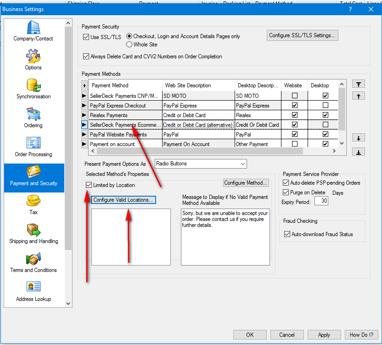Click the Expiry Period input field
The image size is (382, 345).
(x=321, y=201)
